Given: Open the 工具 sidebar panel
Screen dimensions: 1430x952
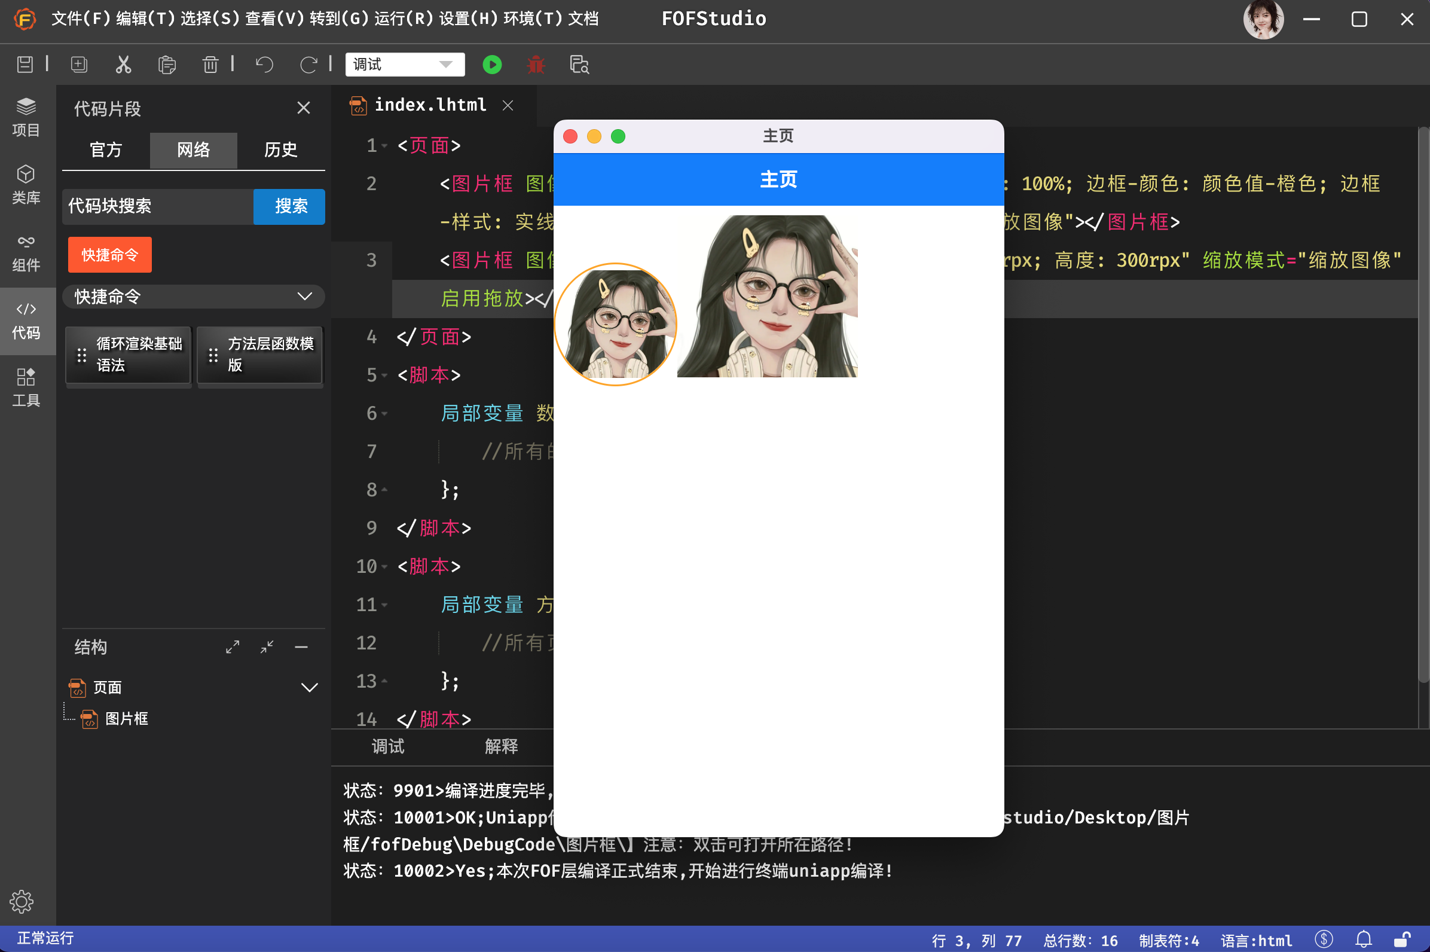Looking at the screenshot, I should 26,388.
